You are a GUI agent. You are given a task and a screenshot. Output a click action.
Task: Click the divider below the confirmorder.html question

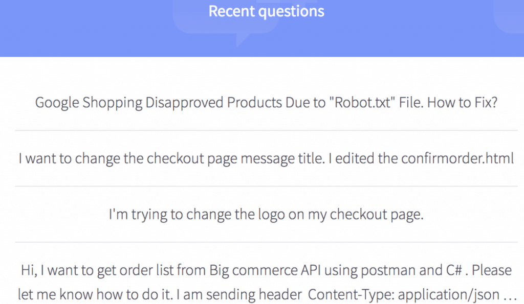(266, 186)
